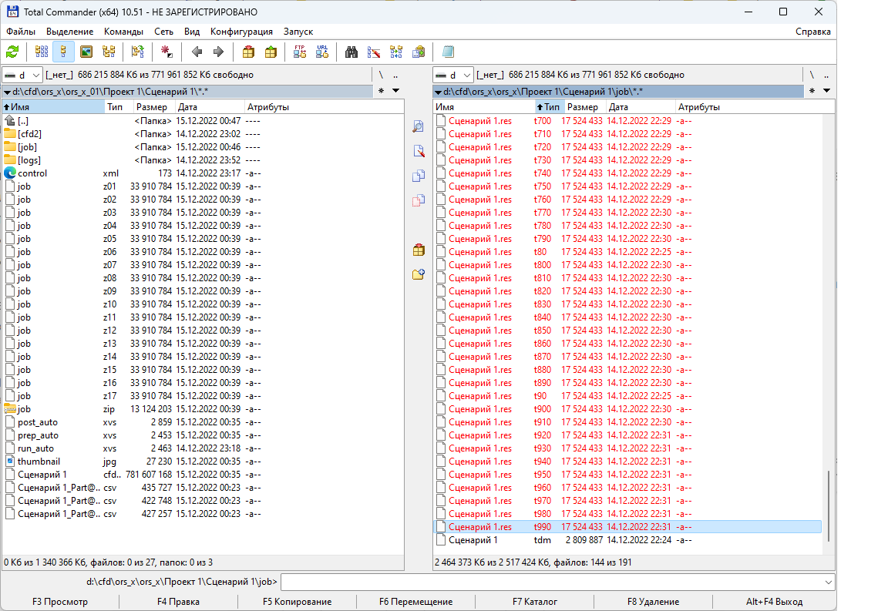This screenshot has height=611, width=888.
Task: Click the pack files toolbar icon
Action: pyautogui.click(x=248, y=52)
